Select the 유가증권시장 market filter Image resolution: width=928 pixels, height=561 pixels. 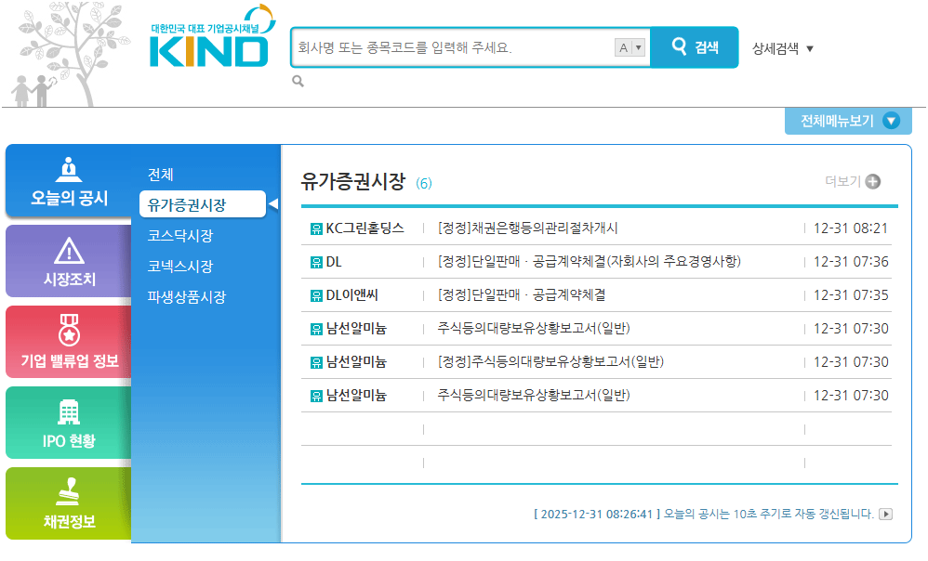pyautogui.click(x=203, y=204)
